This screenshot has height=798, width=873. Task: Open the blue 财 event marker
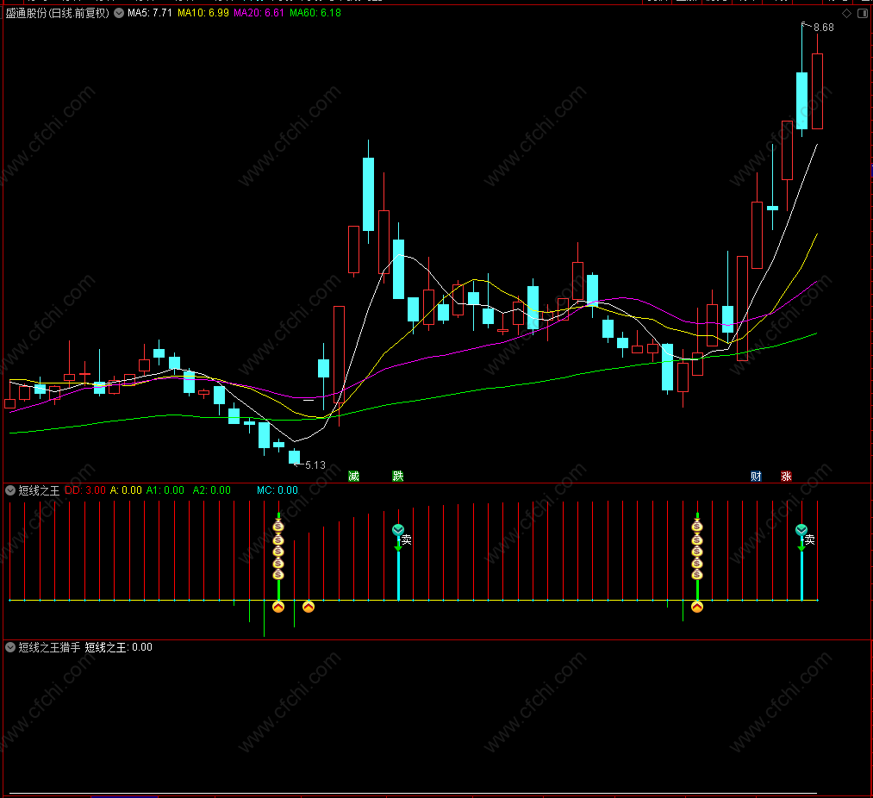tap(756, 476)
